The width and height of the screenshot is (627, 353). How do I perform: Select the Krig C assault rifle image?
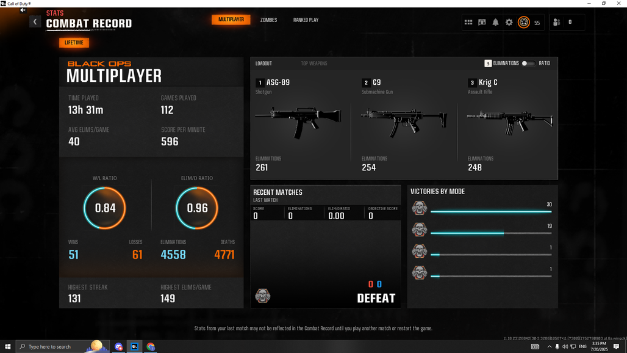[x=510, y=122]
